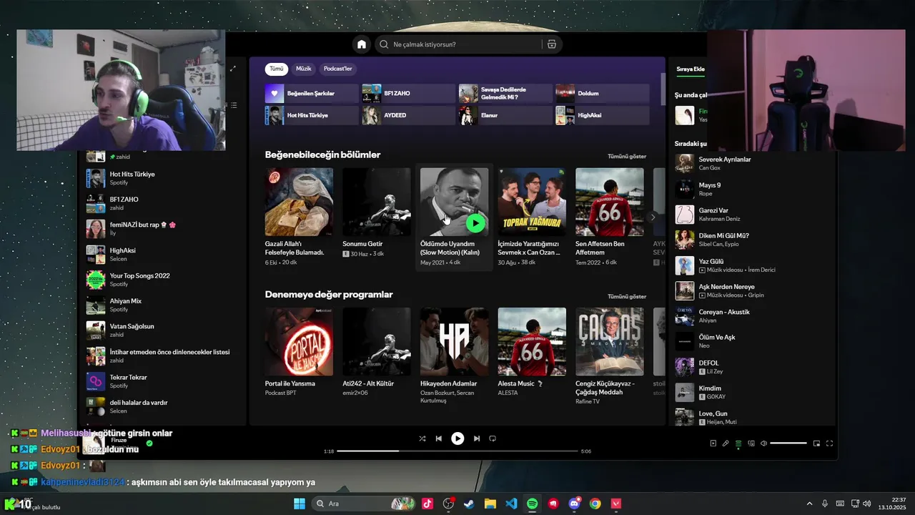
Task: Select the Tümü filter chip
Action: 277,69
